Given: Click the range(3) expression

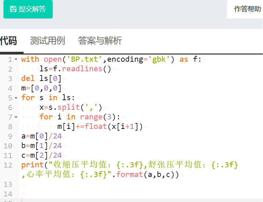Looking at the screenshot, I should coord(98,117).
